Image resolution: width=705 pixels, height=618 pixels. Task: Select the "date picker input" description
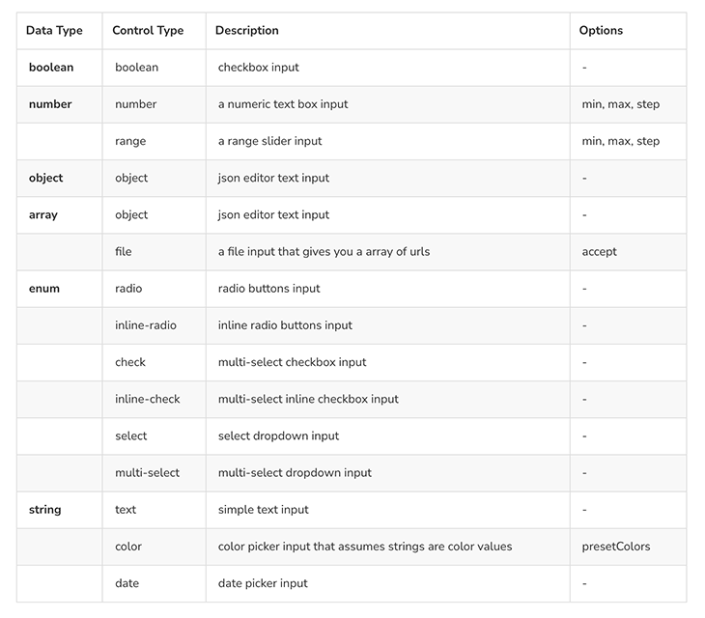pos(263,583)
